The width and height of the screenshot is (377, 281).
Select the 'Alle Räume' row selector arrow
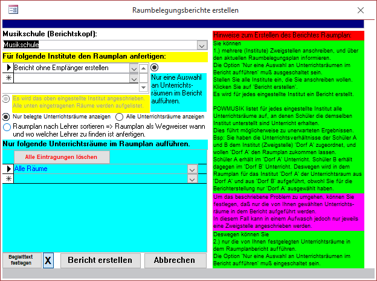coord(8,169)
